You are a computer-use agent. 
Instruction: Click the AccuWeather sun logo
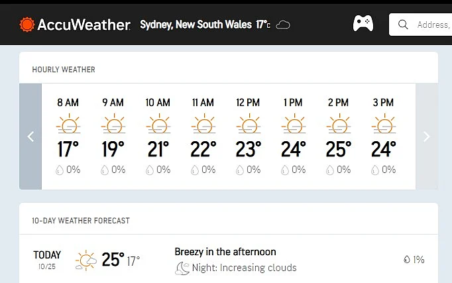pyautogui.click(x=27, y=25)
